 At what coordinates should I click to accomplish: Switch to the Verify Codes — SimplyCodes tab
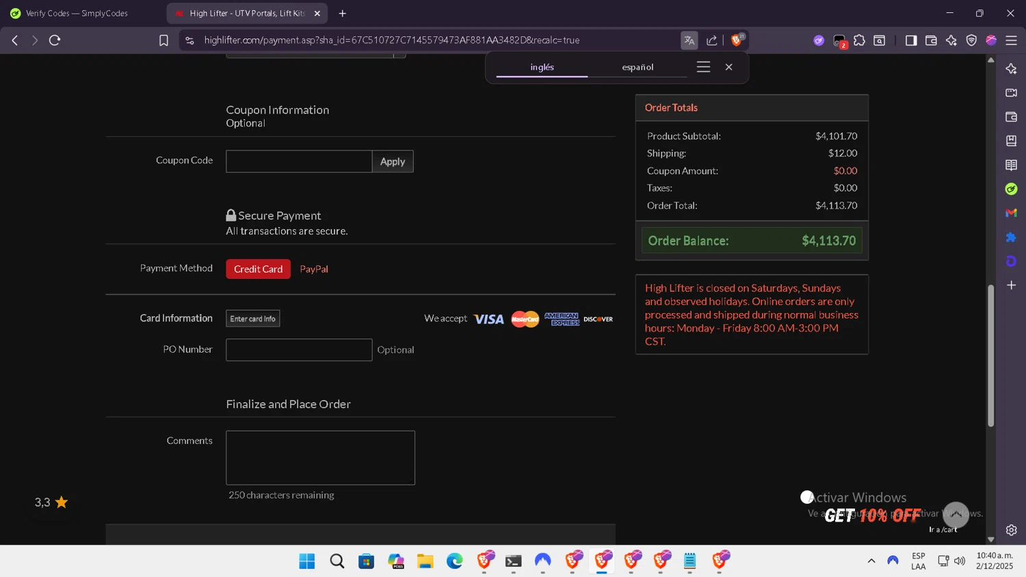77,13
